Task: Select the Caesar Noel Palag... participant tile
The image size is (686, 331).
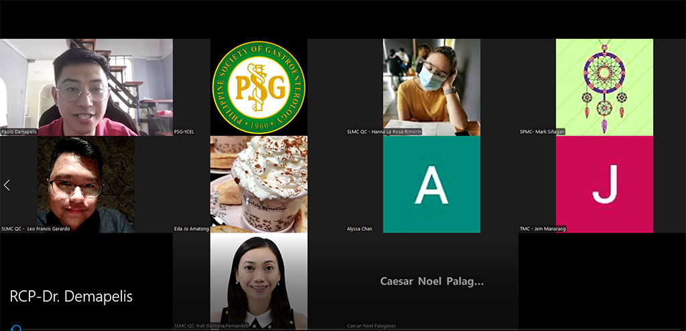Action: (432, 281)
